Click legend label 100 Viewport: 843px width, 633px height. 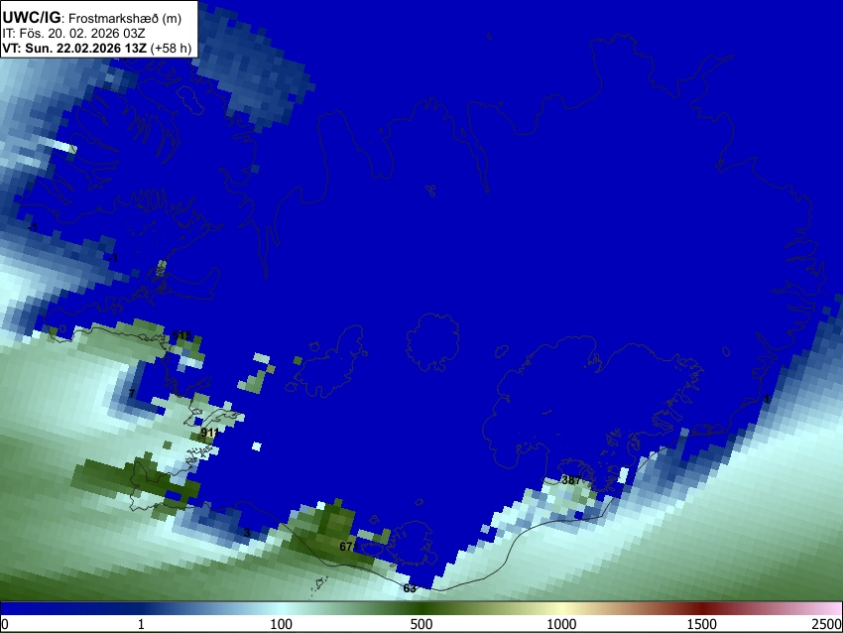pos(281,624)
